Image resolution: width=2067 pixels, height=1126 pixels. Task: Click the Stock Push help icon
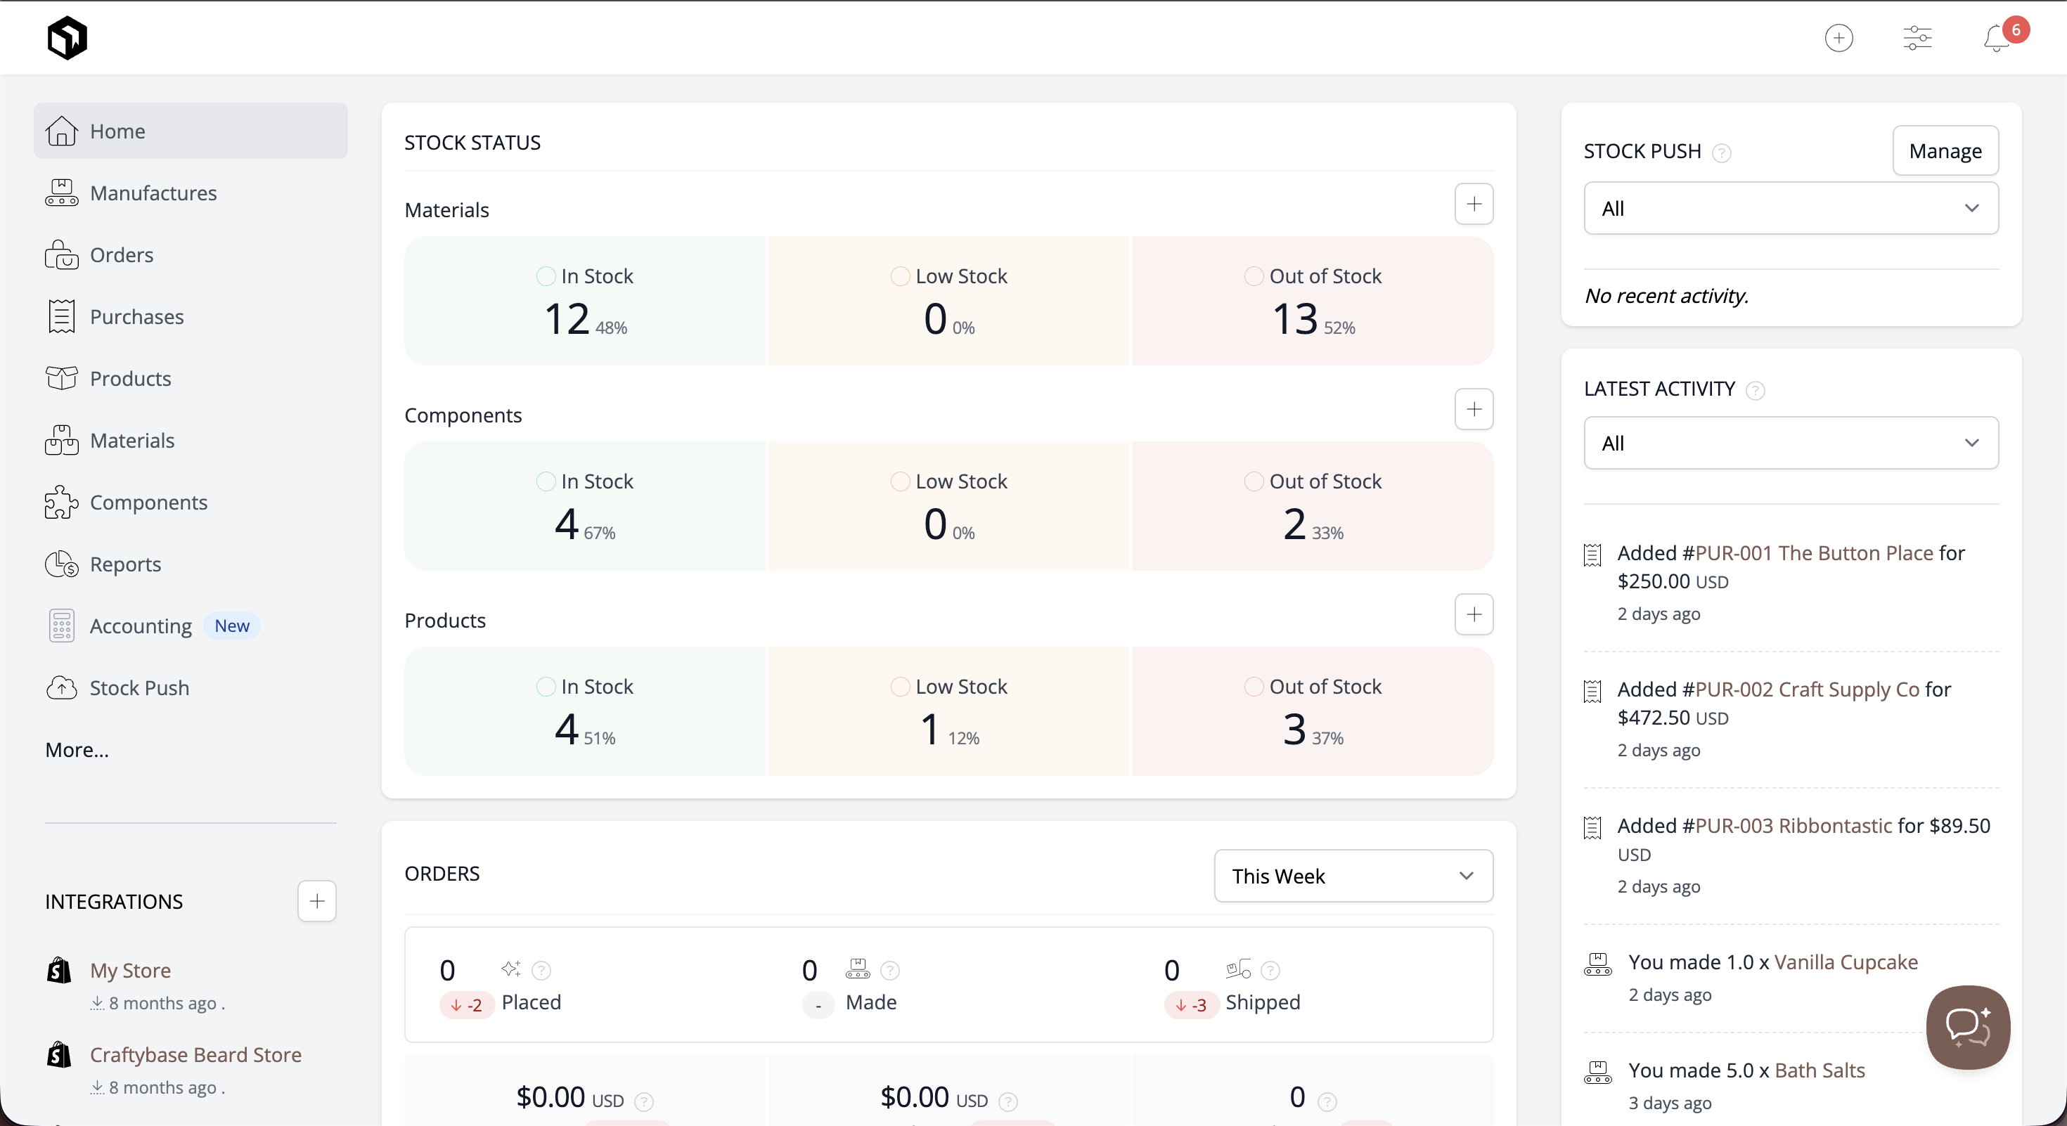coord(1722,153)
